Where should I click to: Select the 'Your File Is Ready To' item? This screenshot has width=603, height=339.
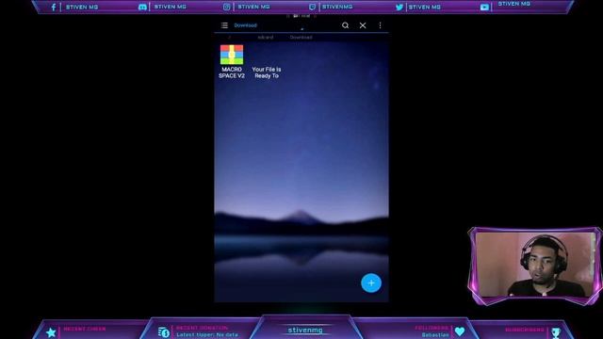[267, 73]
